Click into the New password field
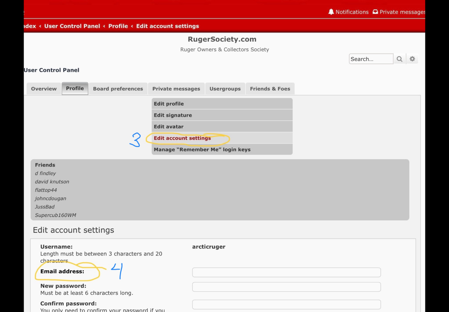449x312 pixels. tap(286, 287)
